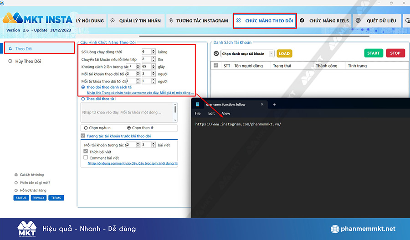Click the compass icon on Quét Dữ Liệu
Screen dimensions: 410x240
[358, 21]
